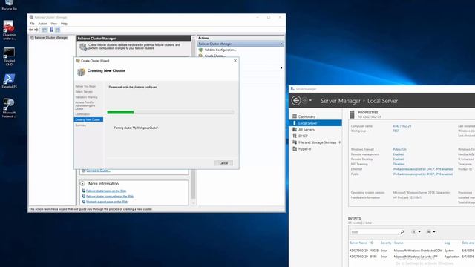Viewport: 475px width, 267px height.
Task: Collapse the More Information section
Action: pyautogui.click(x=82, y=183)
